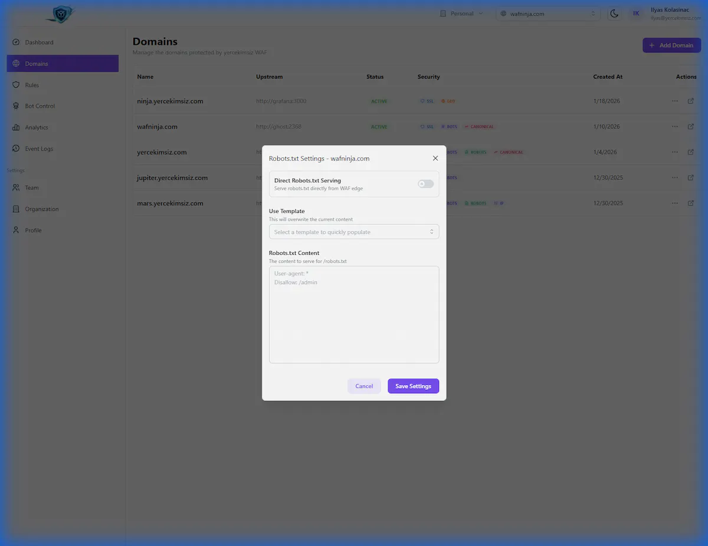The height and width of the screenshot is (546, 708).
Task: Open Analytics menu item
Action: pyautogui.click(x=63, y=127)
